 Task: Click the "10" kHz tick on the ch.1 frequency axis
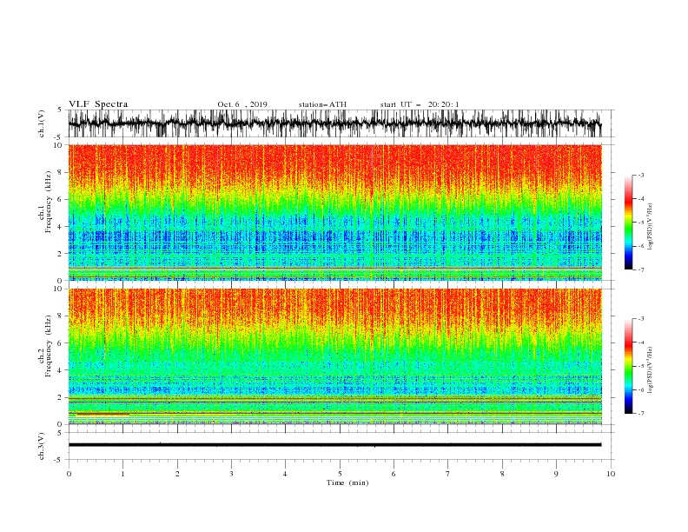[x=58, y=145]
